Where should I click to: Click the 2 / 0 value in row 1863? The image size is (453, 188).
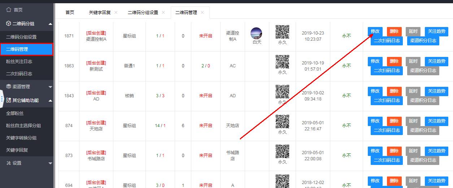coord(206,66)
